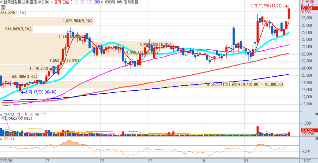318x163 pixels.
Task: Click the HC:-1,68 value
Action: click(x=306, y=5)
